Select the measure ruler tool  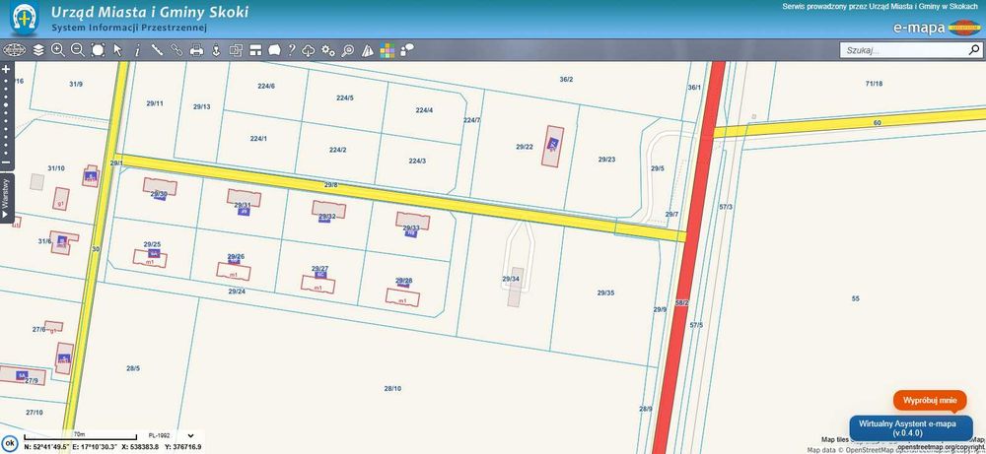point(157,50)
